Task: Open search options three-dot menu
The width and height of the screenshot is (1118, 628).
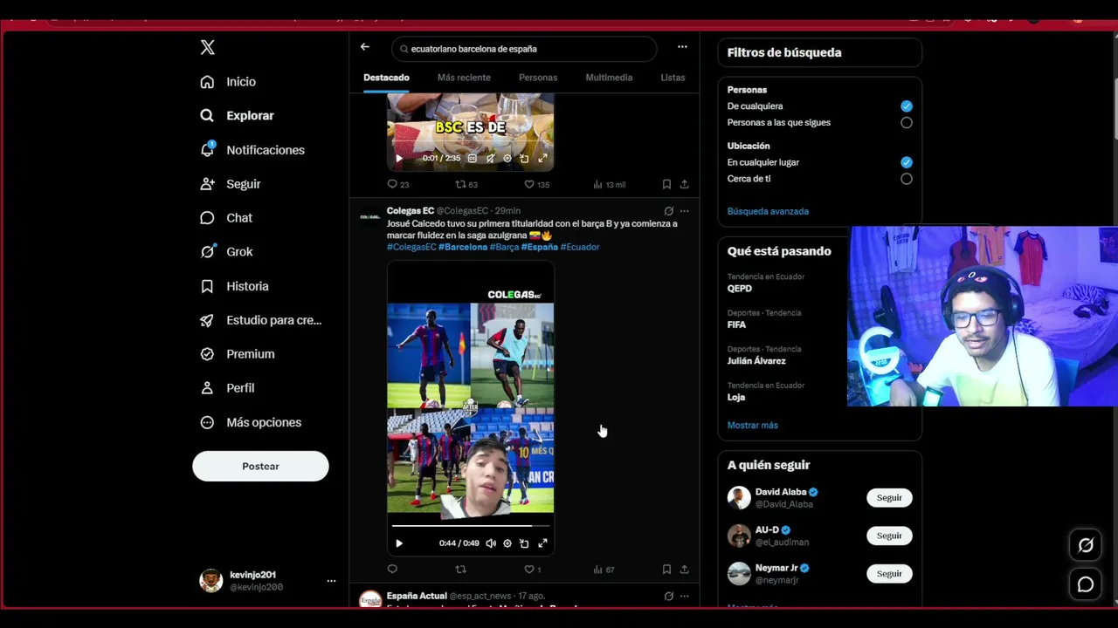Action: tap(682, 47)
